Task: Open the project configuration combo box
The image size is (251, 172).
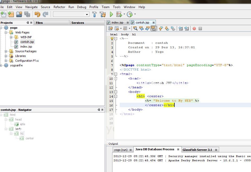Action: 71,14
